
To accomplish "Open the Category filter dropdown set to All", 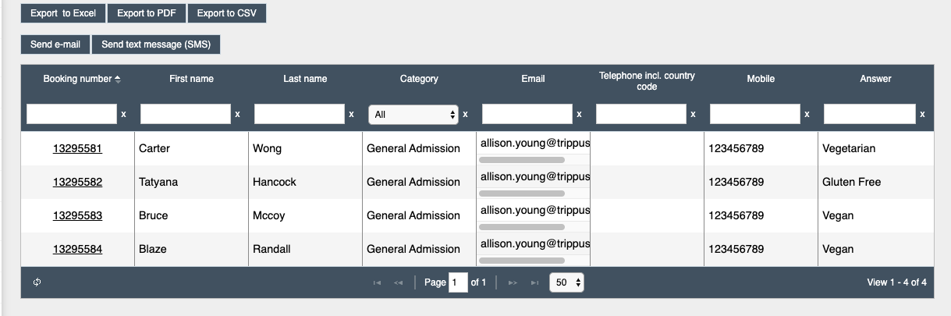I will (413, 114).
